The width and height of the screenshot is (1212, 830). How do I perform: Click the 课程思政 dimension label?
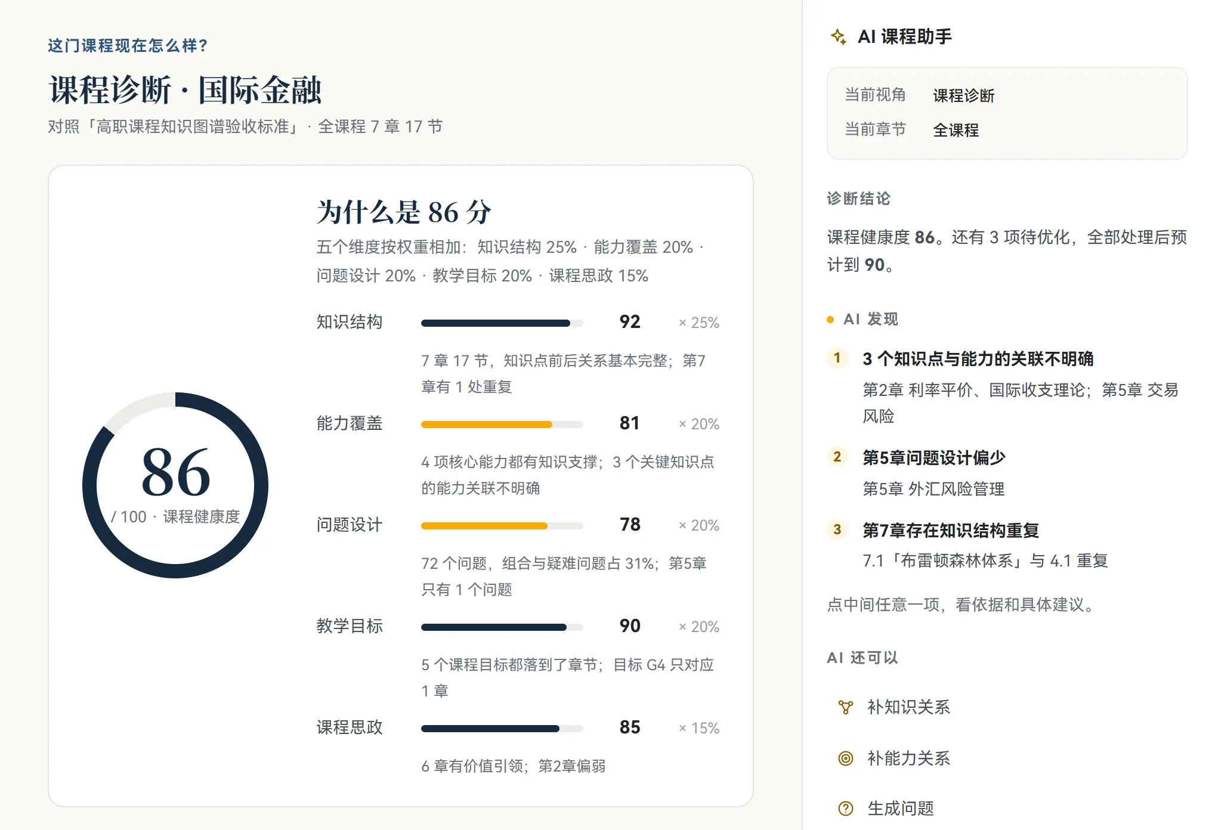[x=350, y=727]
